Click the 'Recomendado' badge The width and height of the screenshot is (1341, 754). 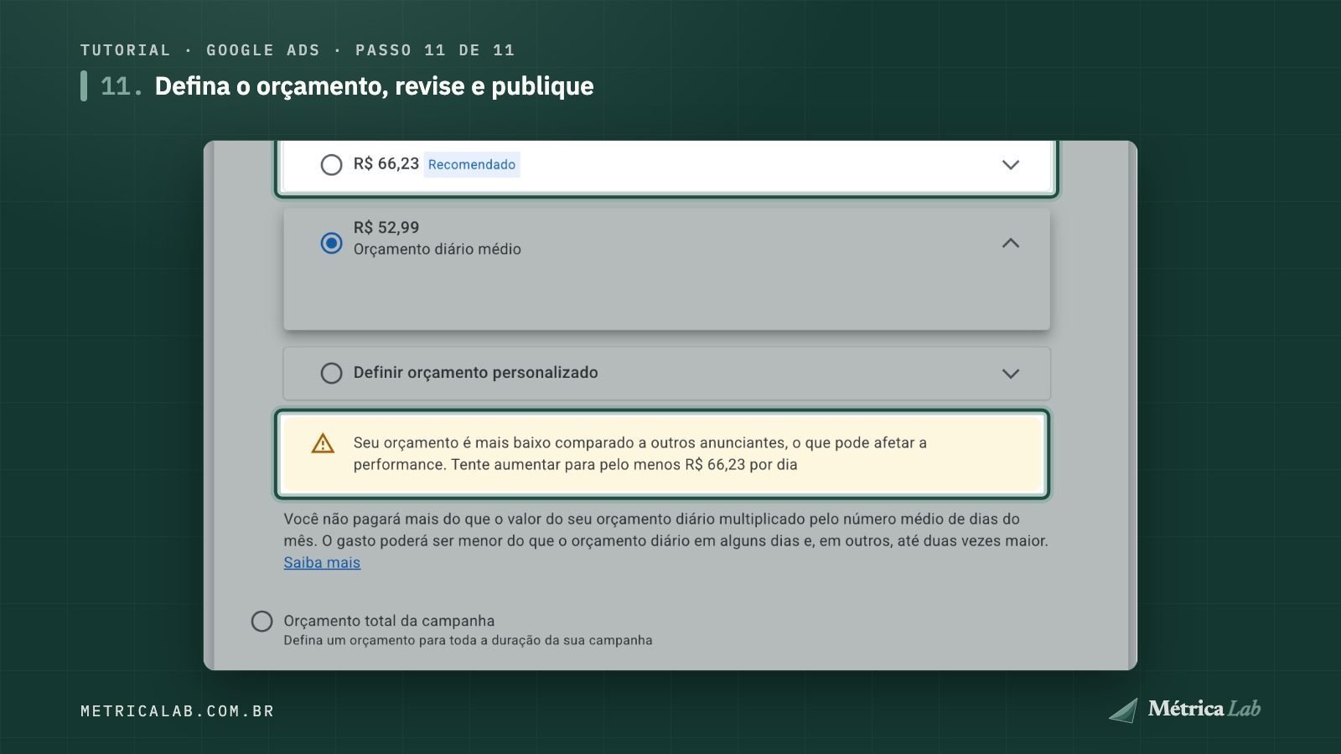pos(472,164)
